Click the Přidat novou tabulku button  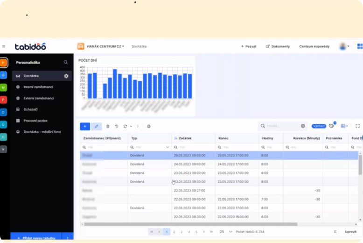point(36,238)
